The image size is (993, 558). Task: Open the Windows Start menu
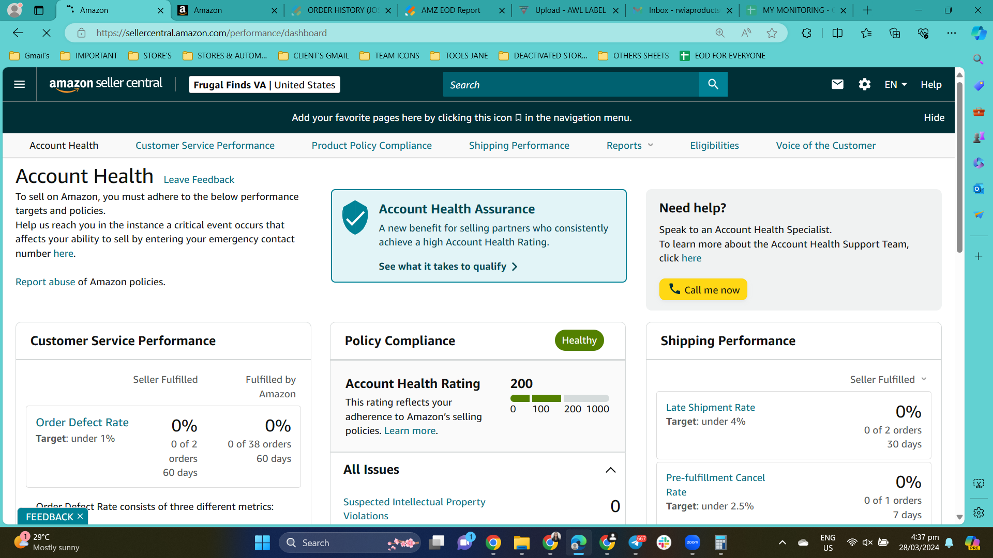(x=262, y=542)
